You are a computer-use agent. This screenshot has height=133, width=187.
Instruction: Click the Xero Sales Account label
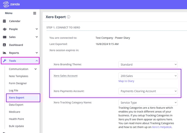point(66,76)
